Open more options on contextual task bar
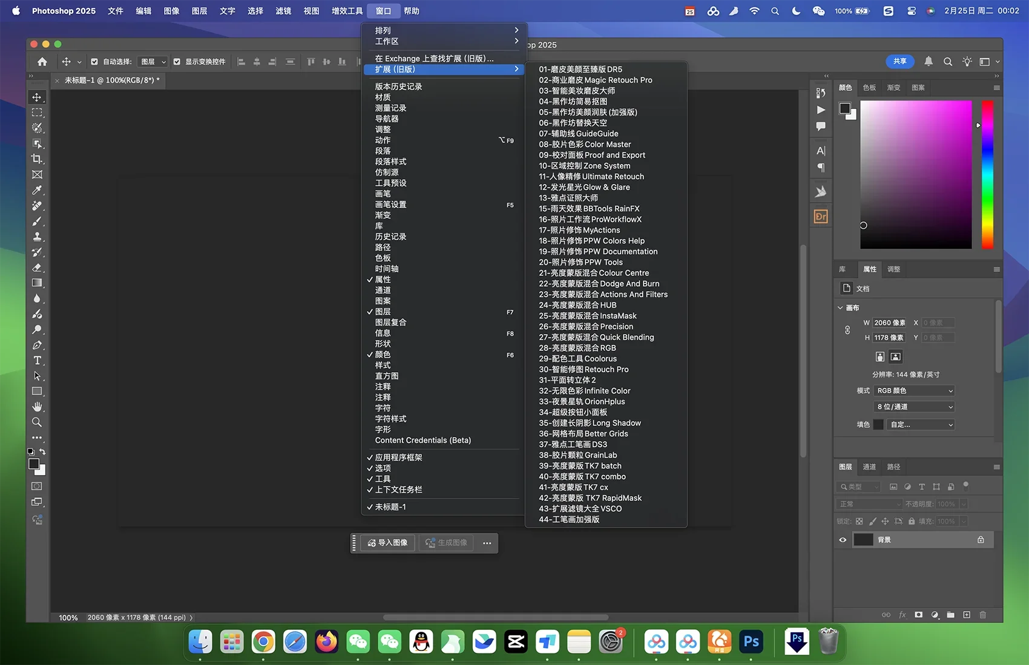Screen dimensions: 1029x665 487,543
